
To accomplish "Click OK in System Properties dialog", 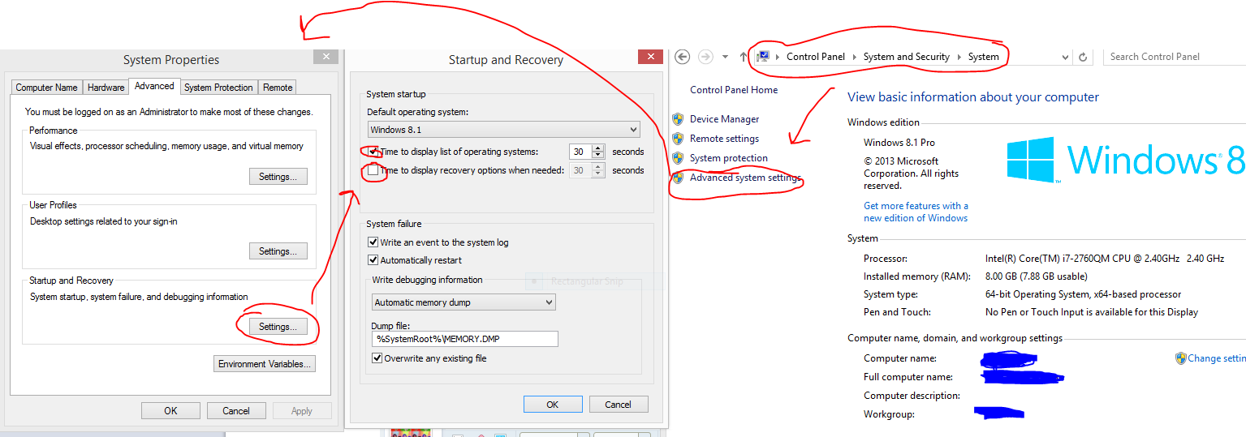I will point(170,411).
